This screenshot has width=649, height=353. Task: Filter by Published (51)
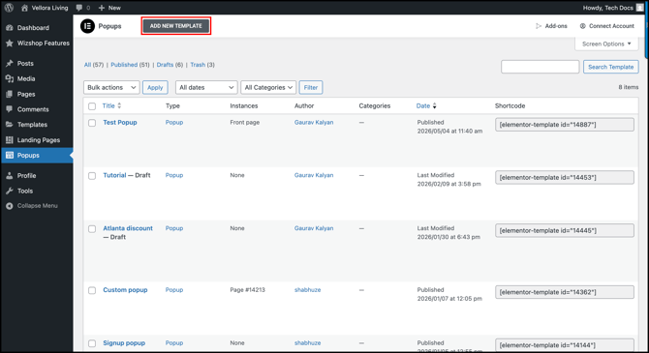130,65
